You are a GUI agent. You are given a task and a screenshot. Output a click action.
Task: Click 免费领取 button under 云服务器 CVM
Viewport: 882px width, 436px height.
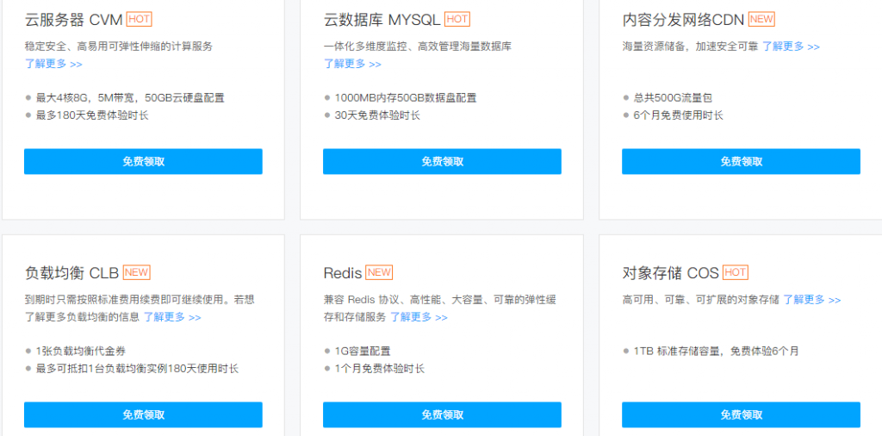click(x=143, y=161)
